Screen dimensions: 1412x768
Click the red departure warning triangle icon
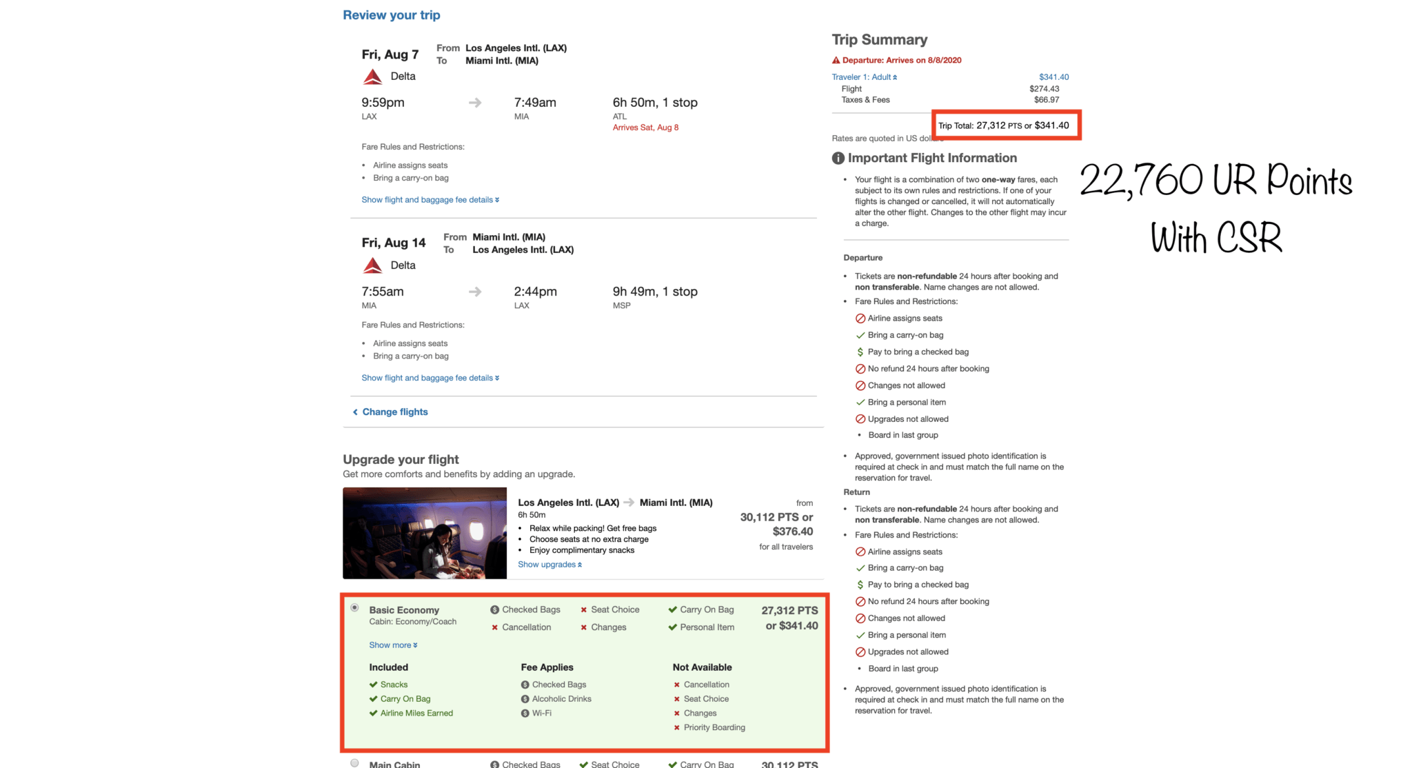point(836,60)
